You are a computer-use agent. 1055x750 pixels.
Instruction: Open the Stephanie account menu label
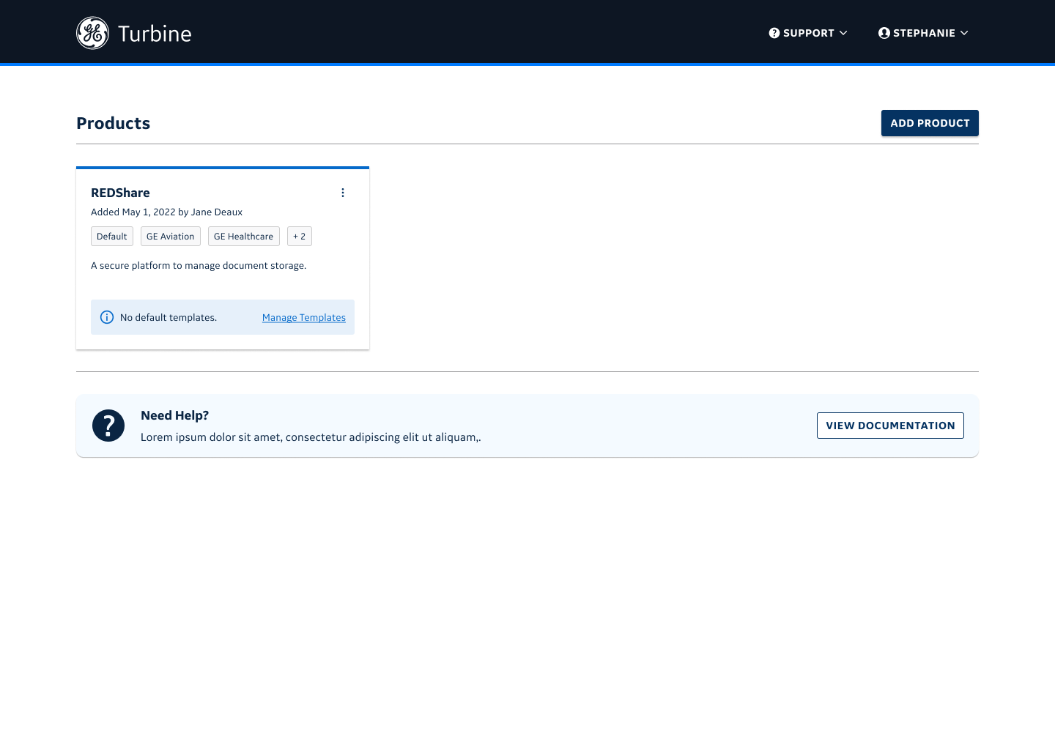[x=923, y=33]
